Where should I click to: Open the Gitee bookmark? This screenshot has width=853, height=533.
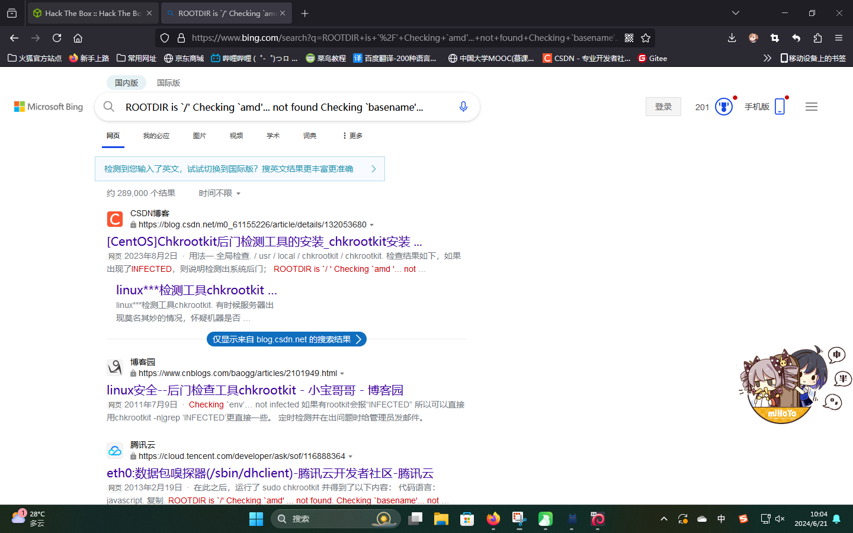pyautogui.click(x=652, y=58)
